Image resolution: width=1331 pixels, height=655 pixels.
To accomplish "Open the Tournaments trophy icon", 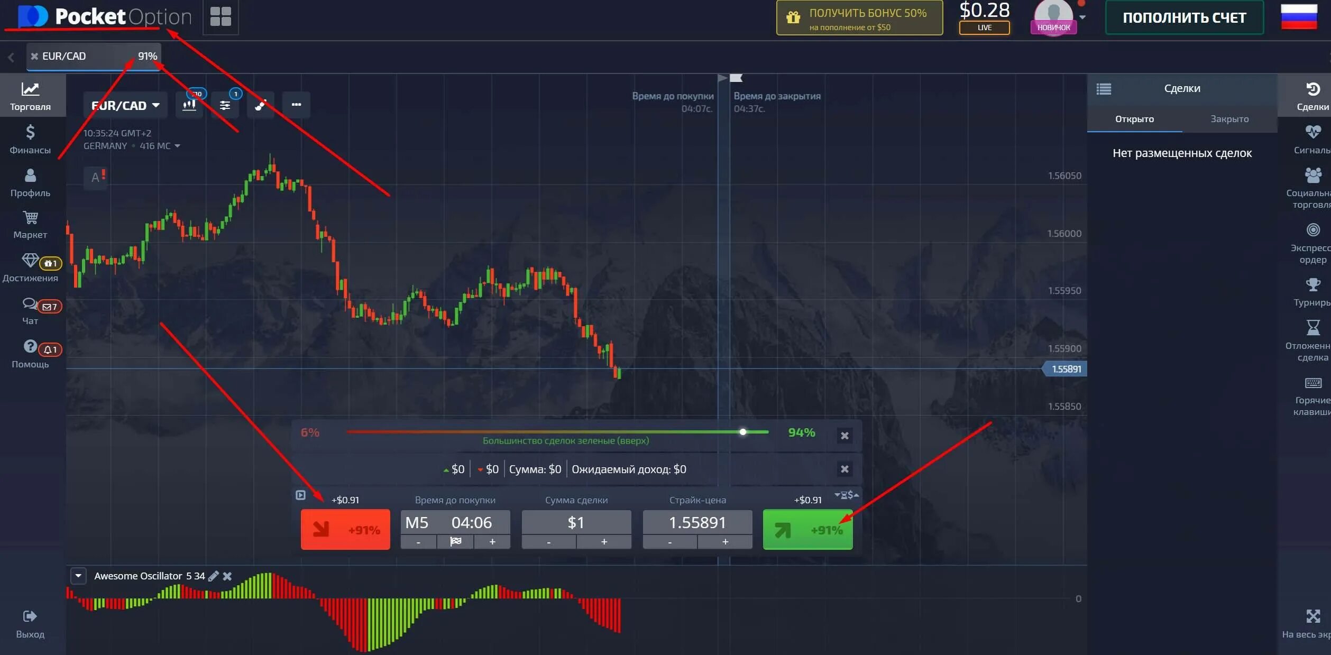I will (x=1312, y=285).
